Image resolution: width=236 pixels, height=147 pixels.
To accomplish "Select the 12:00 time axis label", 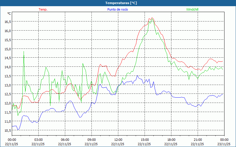I will click(118, 140).
